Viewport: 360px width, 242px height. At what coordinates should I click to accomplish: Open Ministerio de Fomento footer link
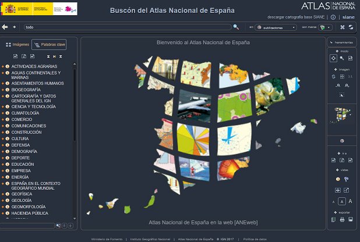(x=107, y=239)
